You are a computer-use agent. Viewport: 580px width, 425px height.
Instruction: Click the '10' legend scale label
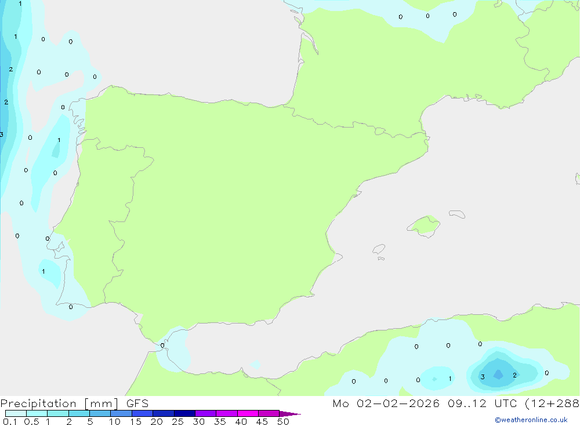point(115,422)
